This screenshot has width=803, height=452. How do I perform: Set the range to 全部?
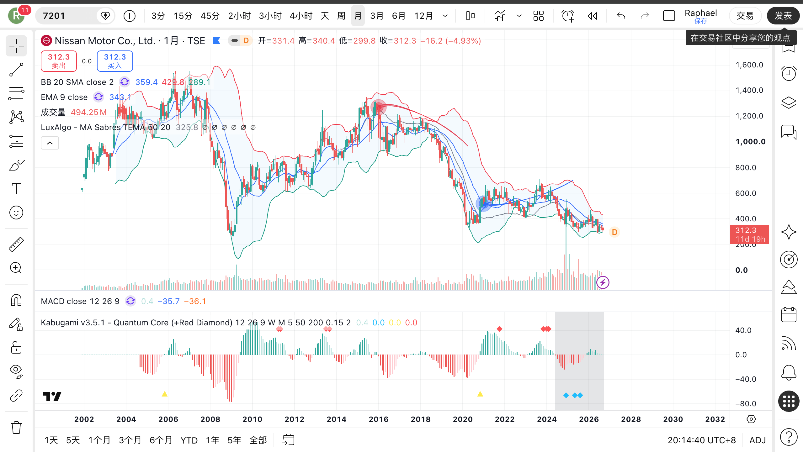[x=258, y=440]
